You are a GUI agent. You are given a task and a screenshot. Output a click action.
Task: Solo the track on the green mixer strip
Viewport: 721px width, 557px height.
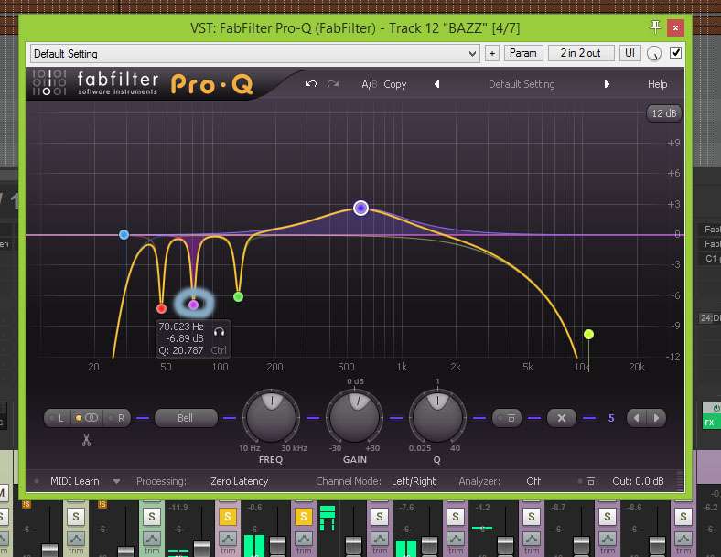click(x=151, y=517)
